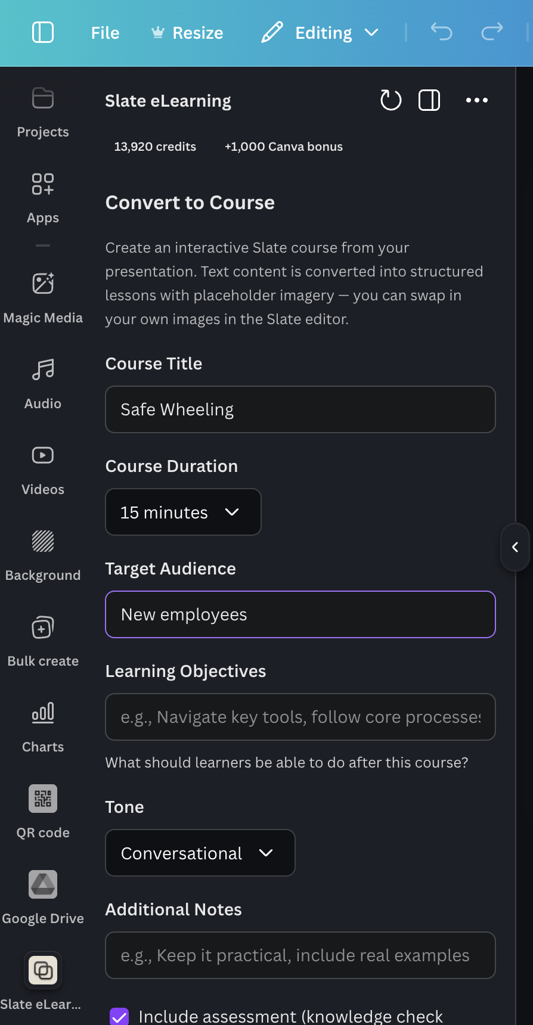Screen dimensions: 533x1025
Task: Open the Editing mode dropdown
Action: click(320, 33)
